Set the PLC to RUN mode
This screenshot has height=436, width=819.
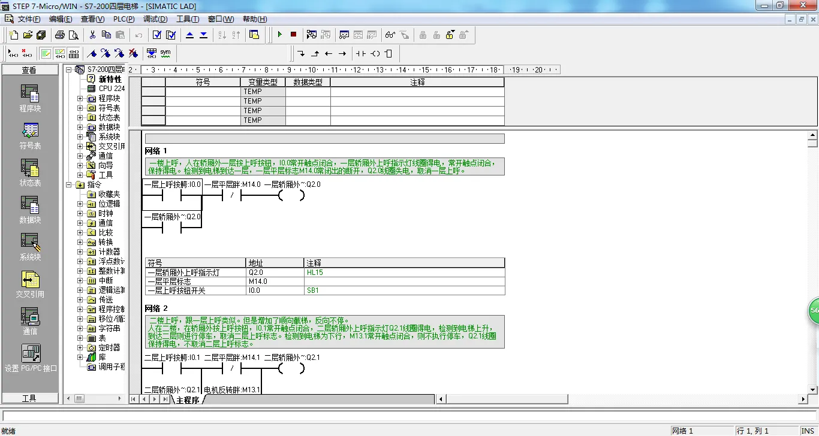[279, 35]
